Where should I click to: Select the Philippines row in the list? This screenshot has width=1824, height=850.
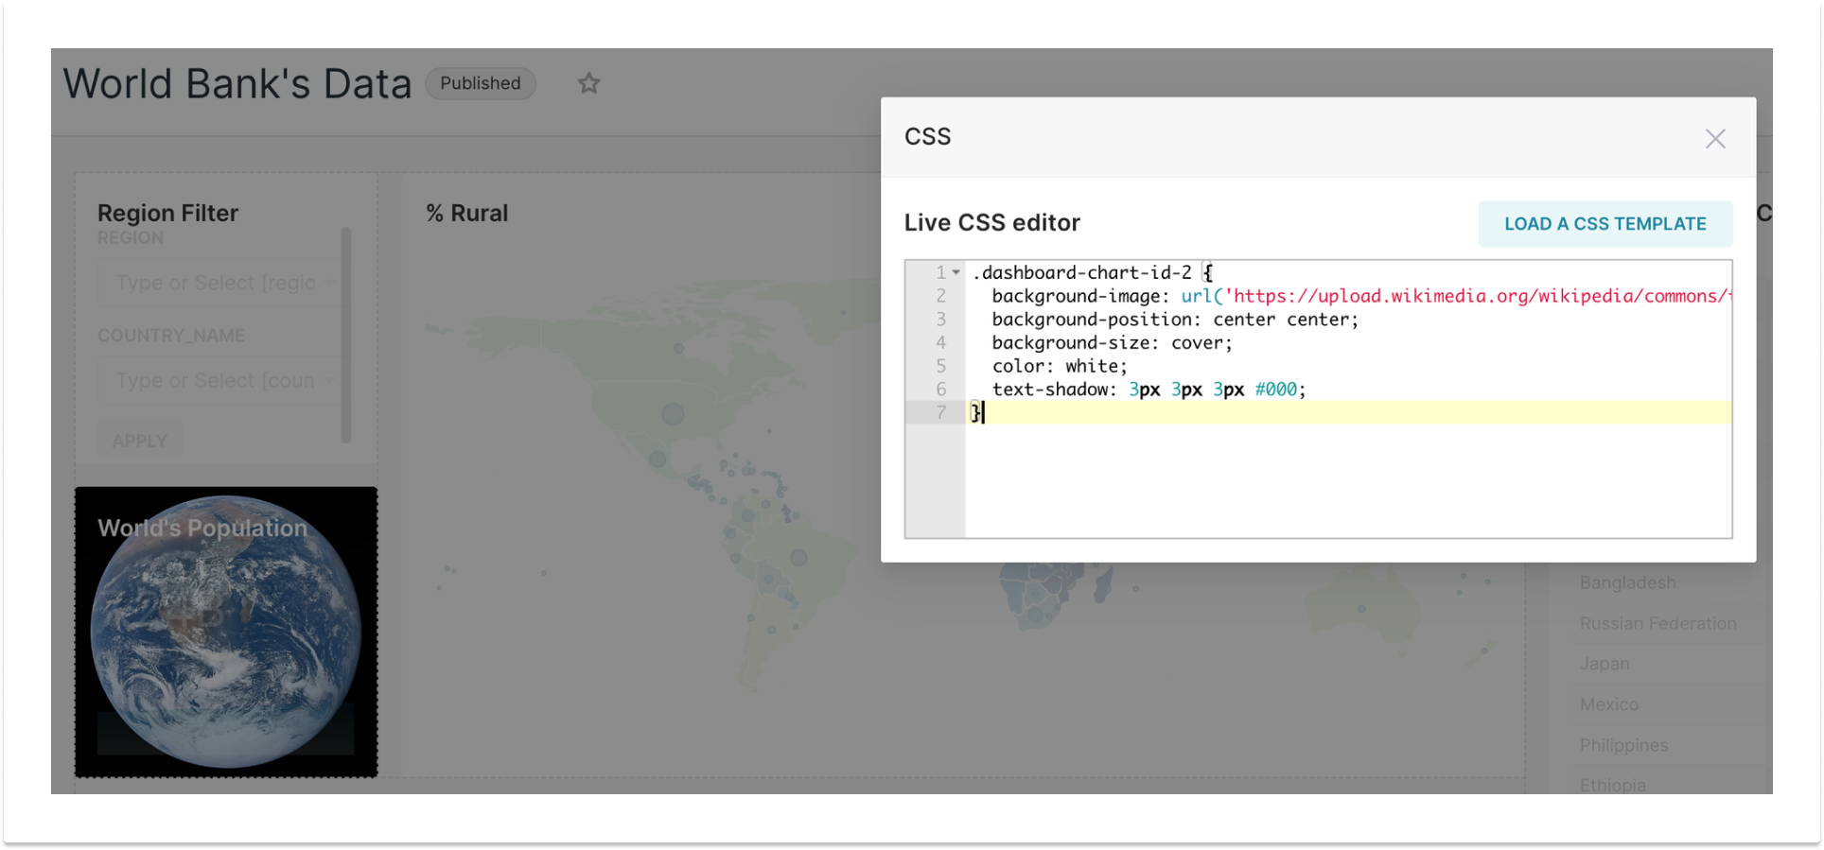[x=1623, y=745]
